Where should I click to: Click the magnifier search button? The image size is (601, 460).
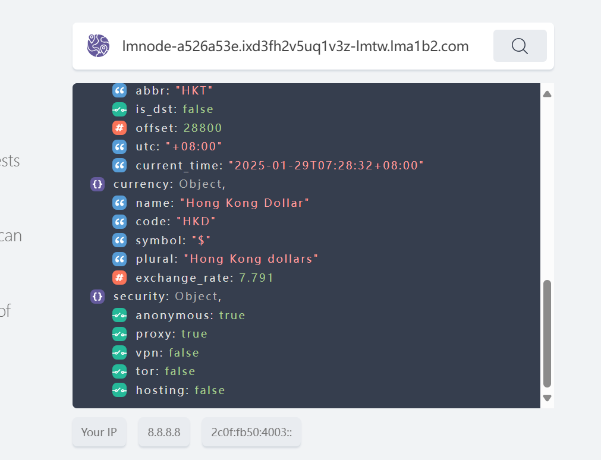[519, 45]
